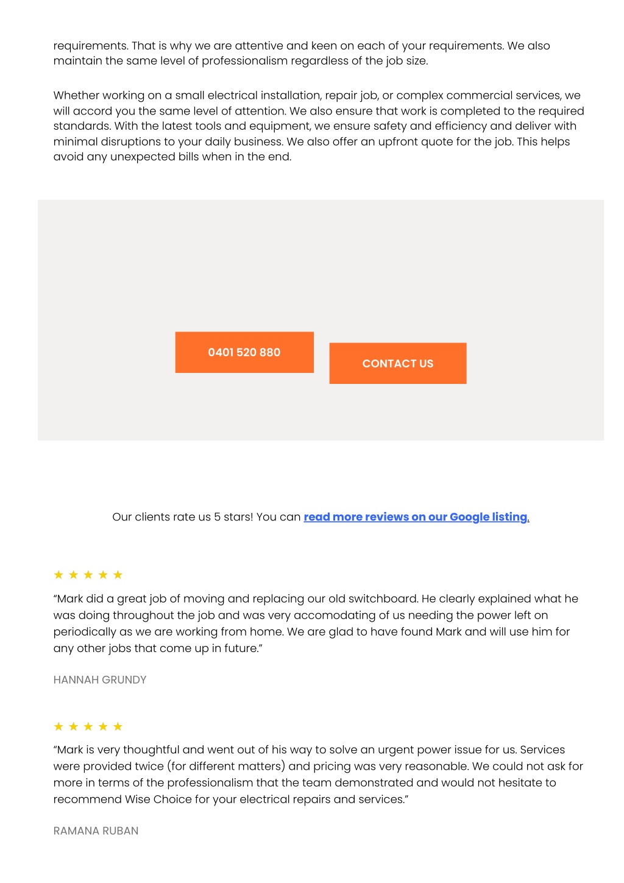Click fourth star in Ramana Ruban's rating
Image resolution: width=624 pixels, height=883 pixels.
[x=103, y=726]
